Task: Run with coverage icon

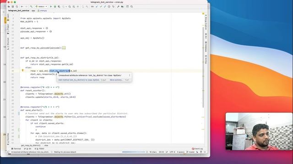Action: 59,6
